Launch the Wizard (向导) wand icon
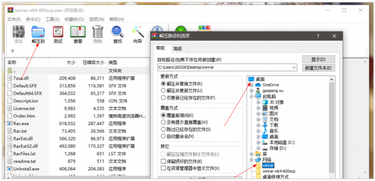Viewport: 375px width, 181px height. [137, 32]
